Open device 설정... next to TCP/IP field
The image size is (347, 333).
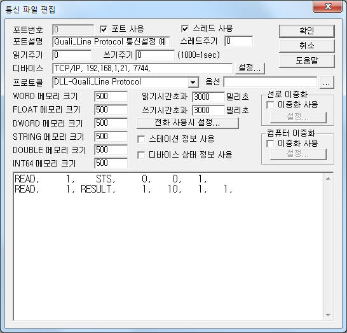click(x=250, y=68)
